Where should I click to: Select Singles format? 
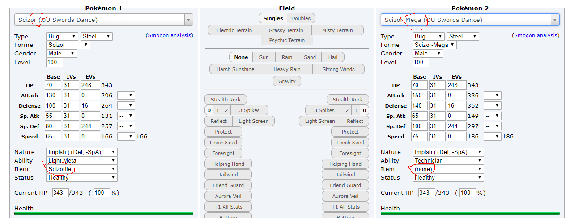pos(273,18)
